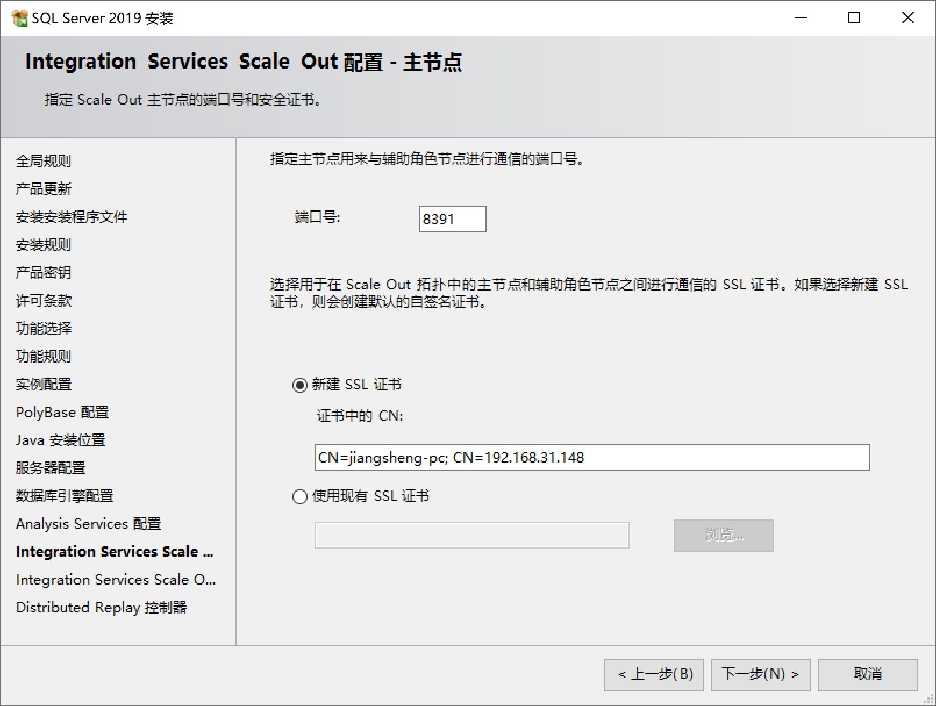The image size is (936, 706).
Task: Go to the 功能选择 step
Action: [x=44, y=328]
